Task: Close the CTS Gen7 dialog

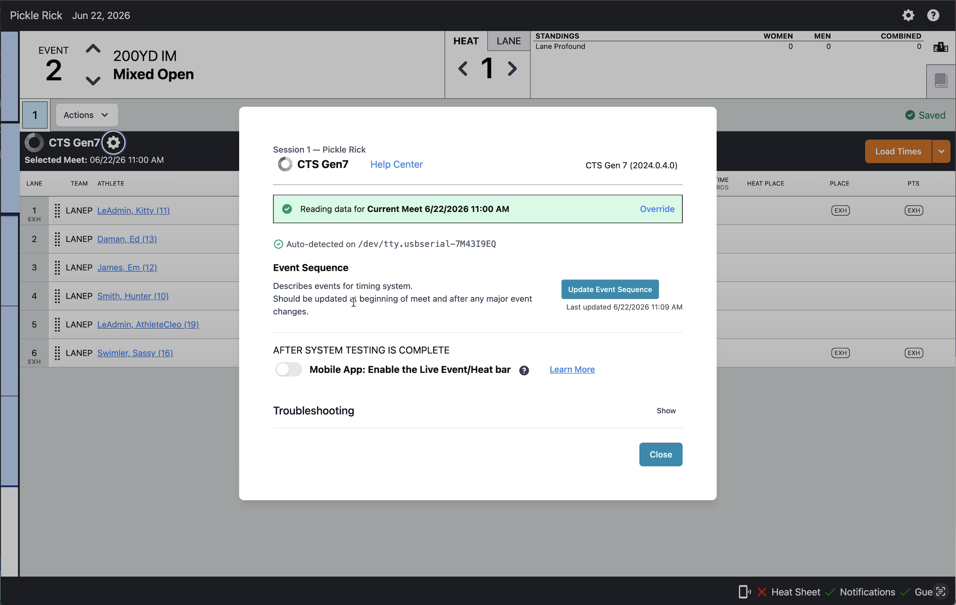Action: click(x=661, y=455)
